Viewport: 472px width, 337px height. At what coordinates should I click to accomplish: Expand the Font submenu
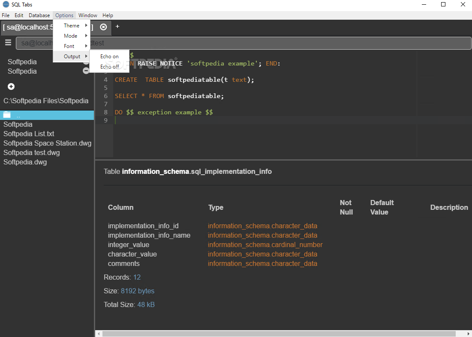click(x=71, y=46)
